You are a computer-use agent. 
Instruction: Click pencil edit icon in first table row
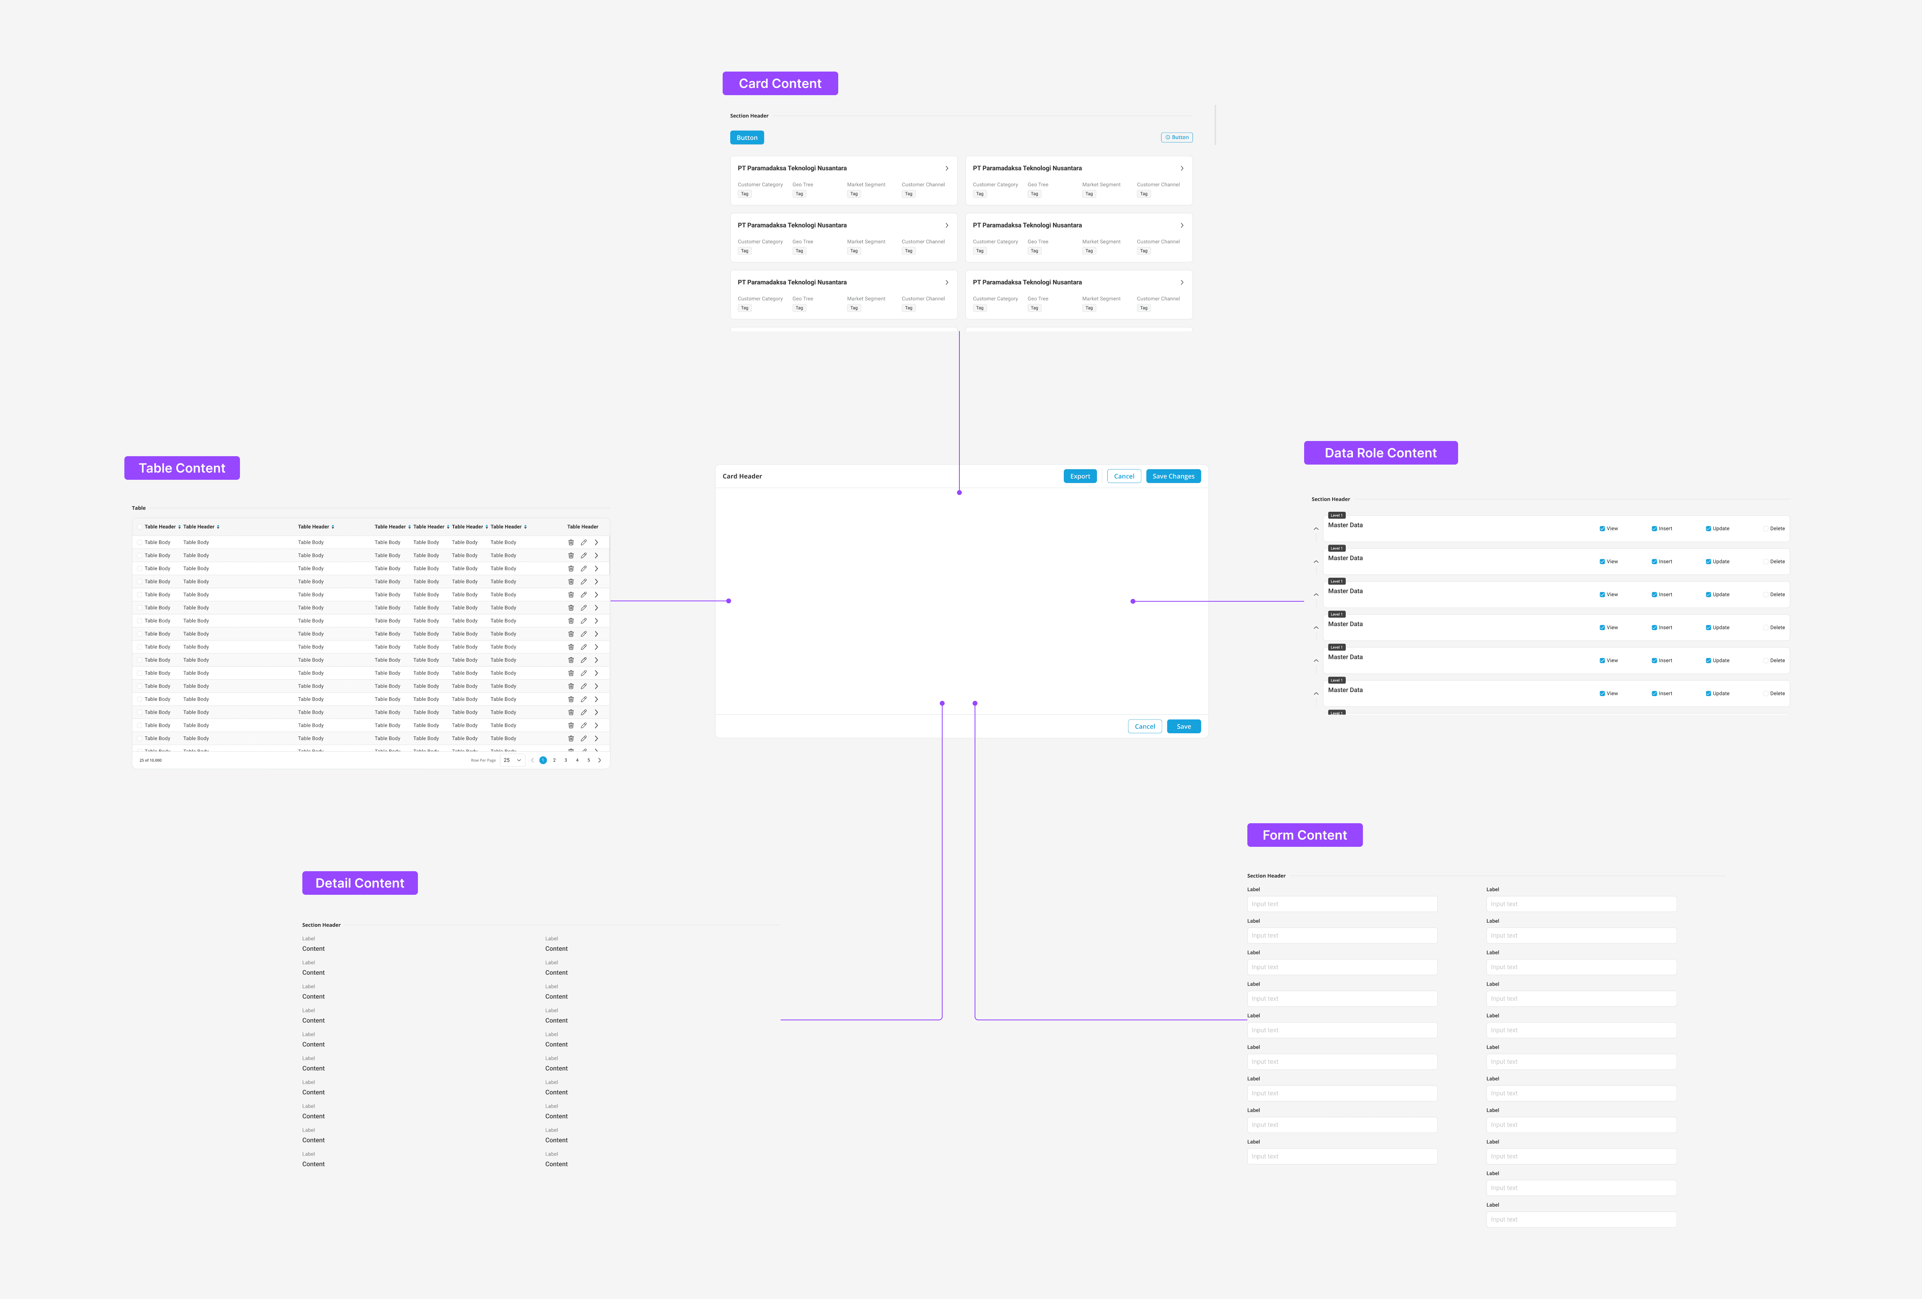click(583, 543)
